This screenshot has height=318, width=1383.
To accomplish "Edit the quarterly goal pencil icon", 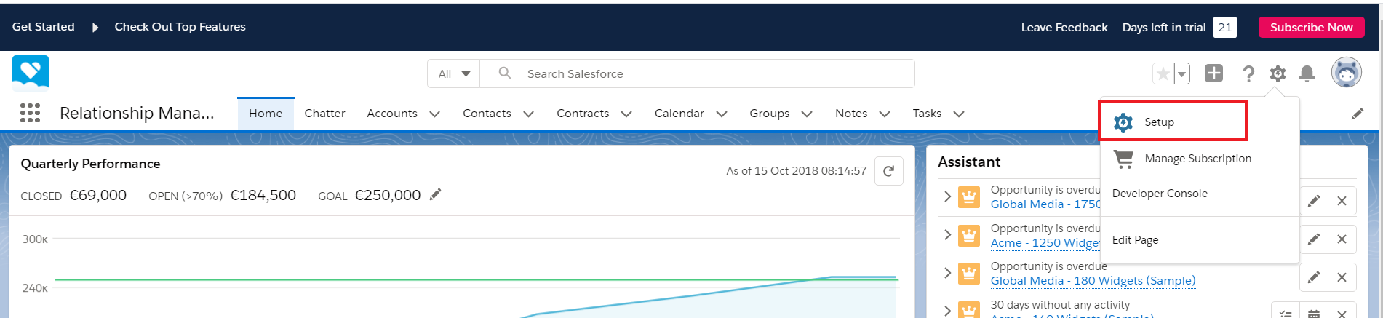I will click(x=436, y=194).
